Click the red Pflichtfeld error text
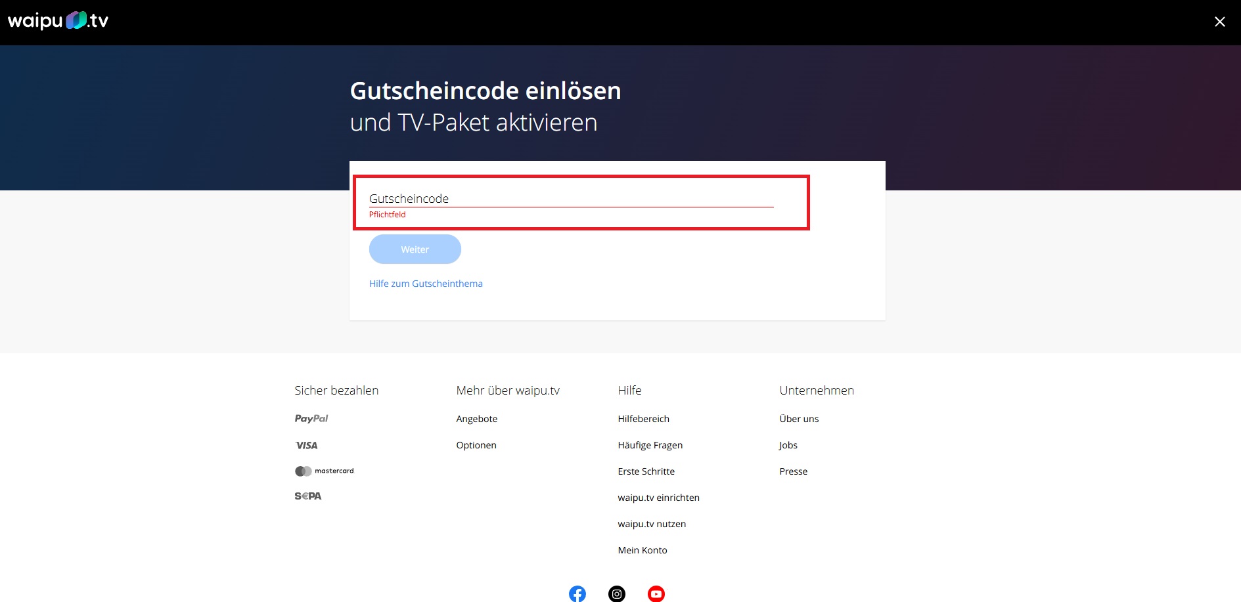This screenshot has height=602, width=1241. pos(387,215)
